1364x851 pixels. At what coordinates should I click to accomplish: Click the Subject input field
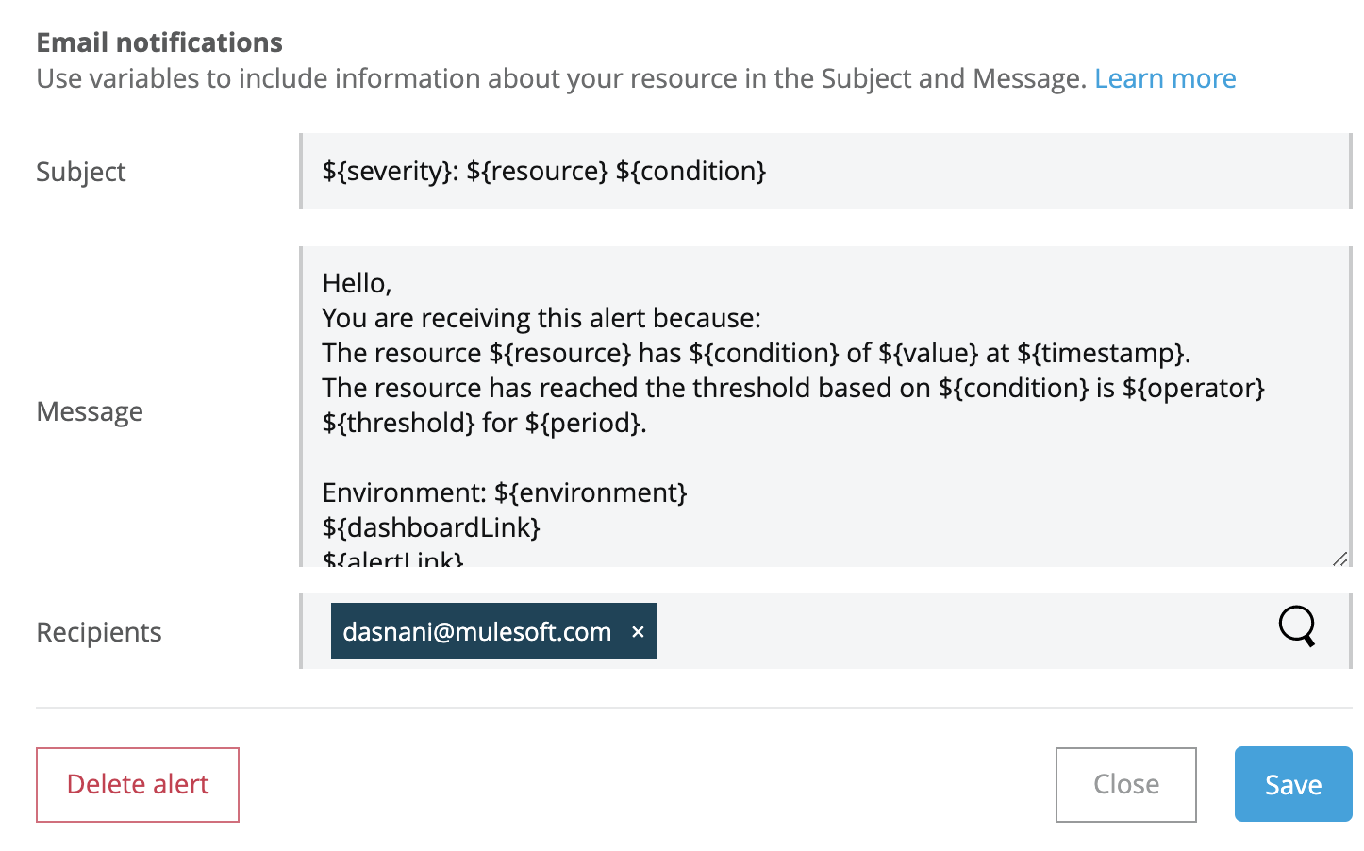(825, 171)
